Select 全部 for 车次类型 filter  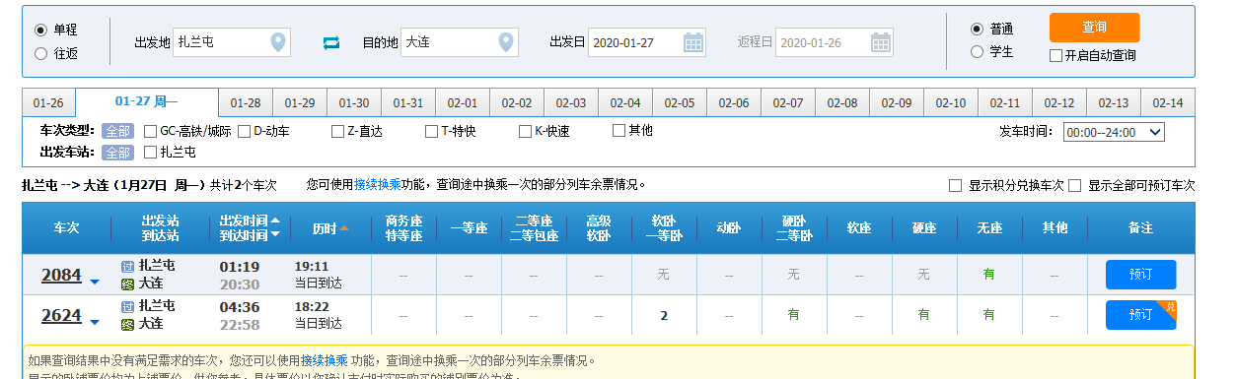[117, 131]
